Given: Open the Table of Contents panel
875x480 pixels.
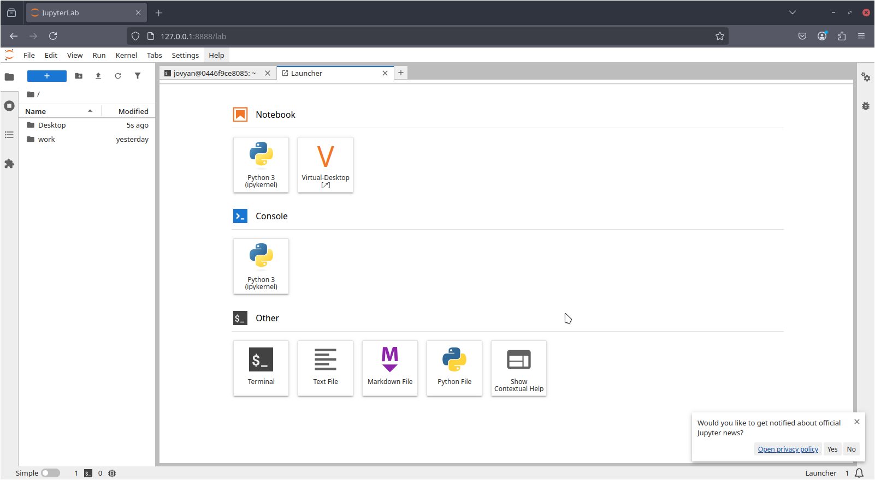Looking at the screenshot, I should [9, 135].
